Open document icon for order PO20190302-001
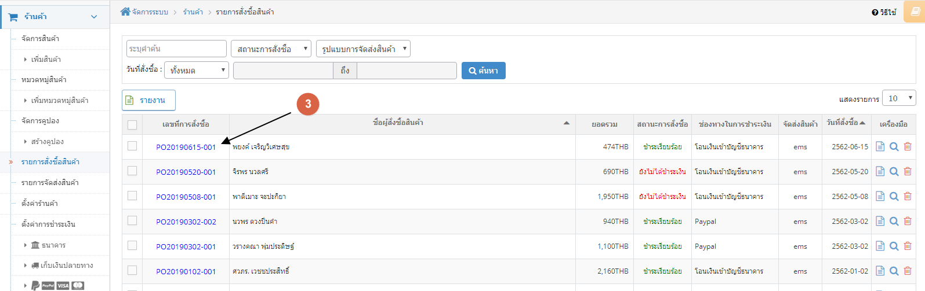The image size is (925, 291). [x=880, y=246]
